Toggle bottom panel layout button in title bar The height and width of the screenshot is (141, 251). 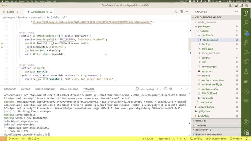pyautogui.click(x=236, y=5)
